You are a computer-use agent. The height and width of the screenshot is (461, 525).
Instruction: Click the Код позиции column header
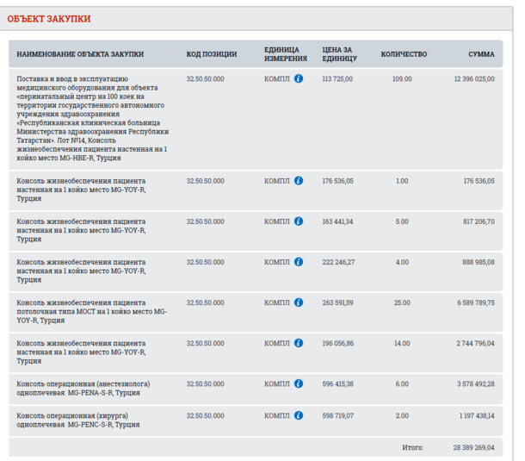(x=211, y=54)
